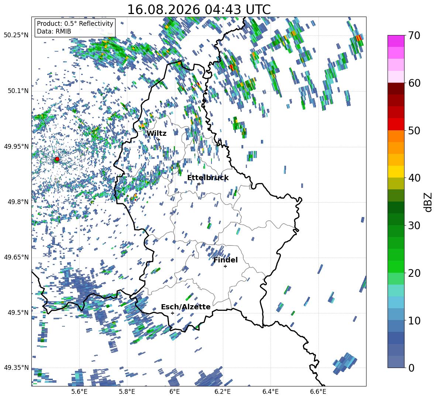Select the Findel city label
This screenshot has height=399, width=437.
pos(226,260)
